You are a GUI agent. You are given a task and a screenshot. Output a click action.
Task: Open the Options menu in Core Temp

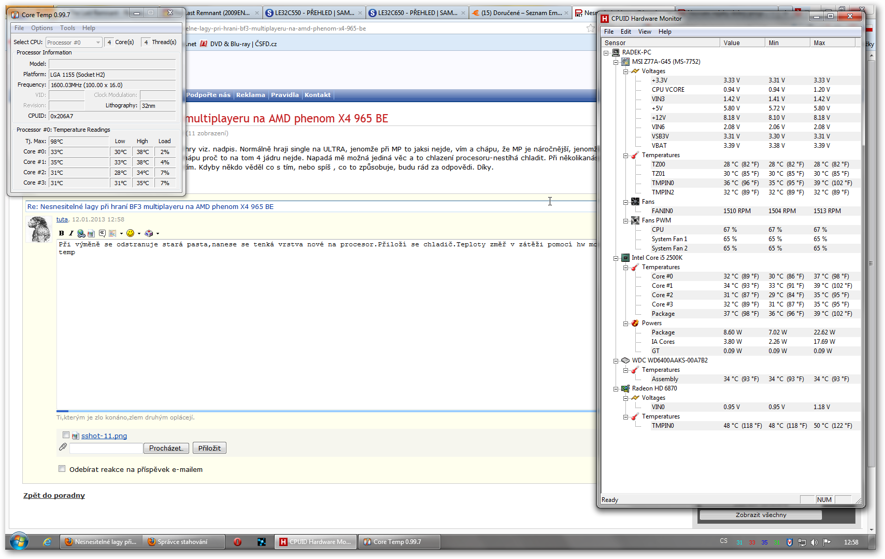pos(41,28)
